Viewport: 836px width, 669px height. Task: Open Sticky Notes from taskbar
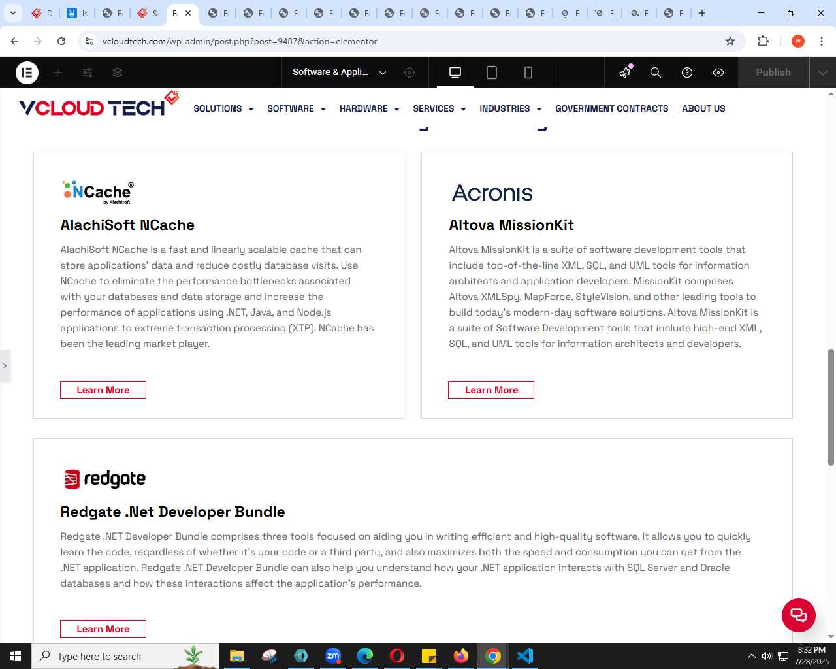point(429,656)
